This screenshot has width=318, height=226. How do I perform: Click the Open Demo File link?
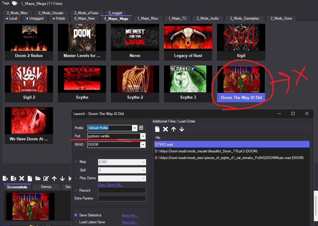pyautogui.click(x=110, y=185)
